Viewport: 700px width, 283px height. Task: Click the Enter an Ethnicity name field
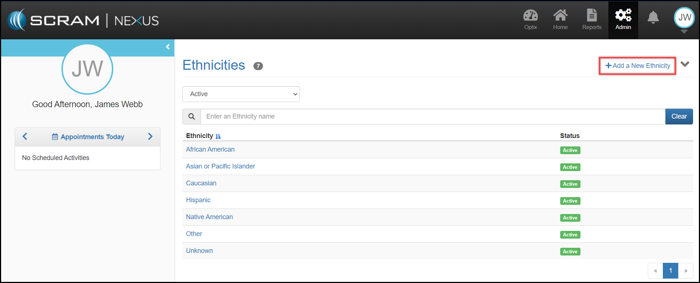click(433, 116)
